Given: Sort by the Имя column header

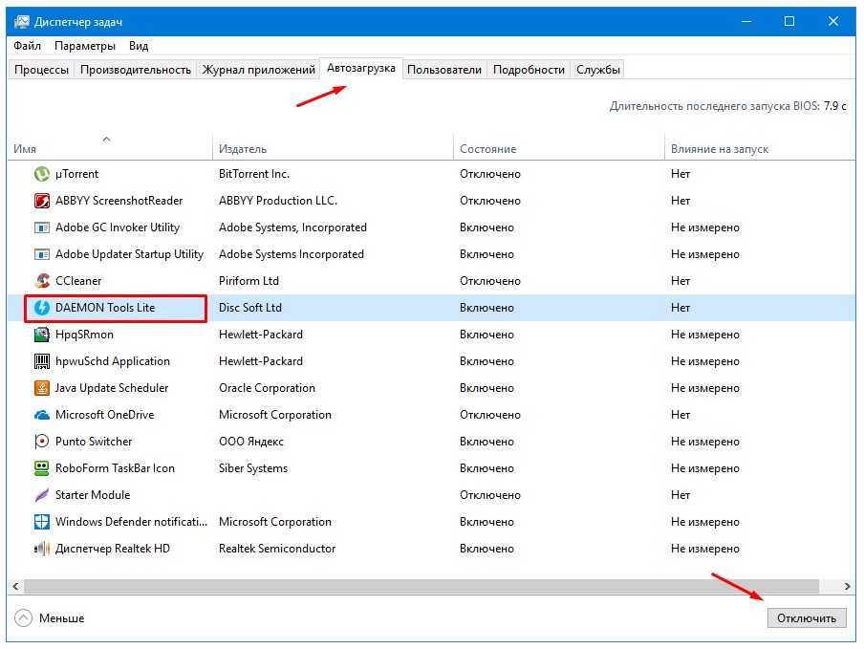Looking at the screenshot, I should [110, 146].
